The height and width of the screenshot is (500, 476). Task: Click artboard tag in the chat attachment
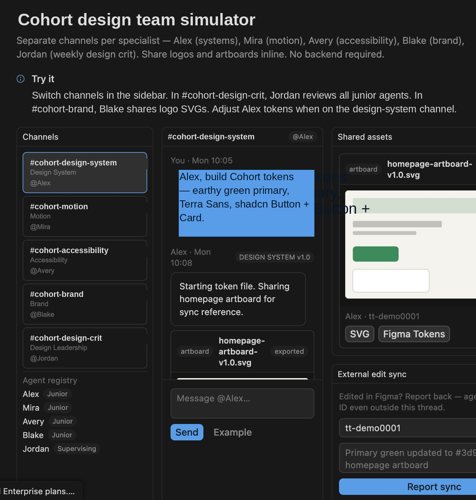click(x=195, y=351)
